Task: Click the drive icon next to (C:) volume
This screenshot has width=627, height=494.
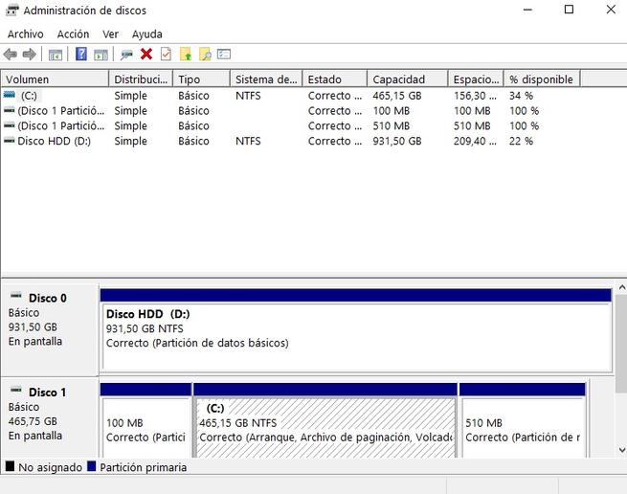Action: click(x=10, y=95)
